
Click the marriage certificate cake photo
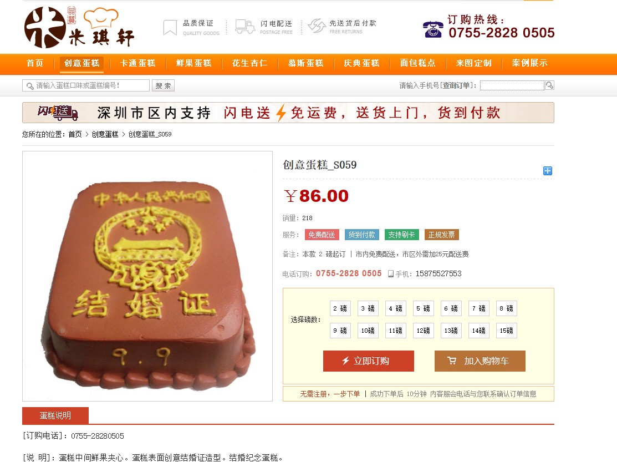click(x=147, y=276)
